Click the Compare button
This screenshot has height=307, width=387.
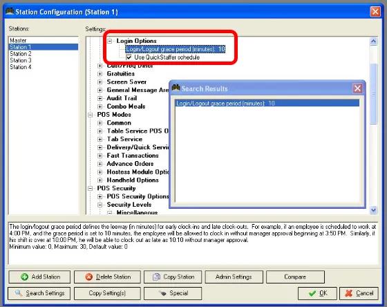point(295,277)
